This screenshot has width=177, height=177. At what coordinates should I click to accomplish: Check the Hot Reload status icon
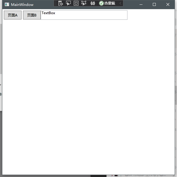[101, 3]
